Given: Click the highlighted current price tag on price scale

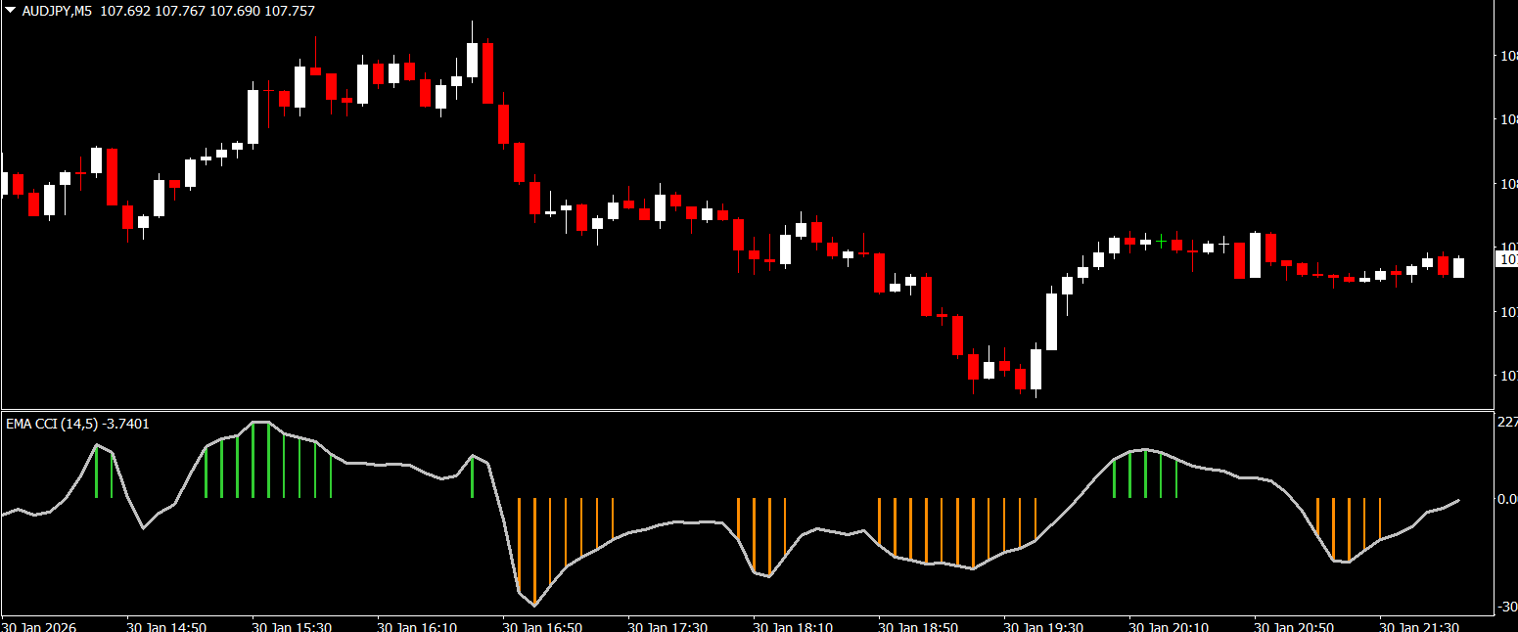Looking at the screenshot, I should pyautogui.click(x=1507, y=259).
